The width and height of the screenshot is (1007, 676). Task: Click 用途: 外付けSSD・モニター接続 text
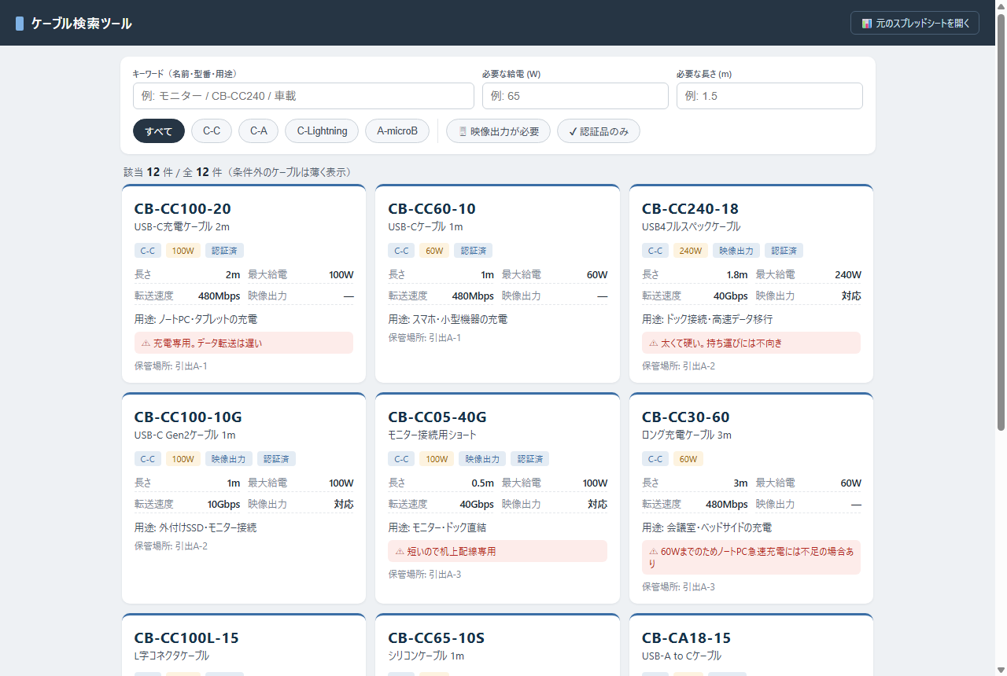tap(195, 527)
